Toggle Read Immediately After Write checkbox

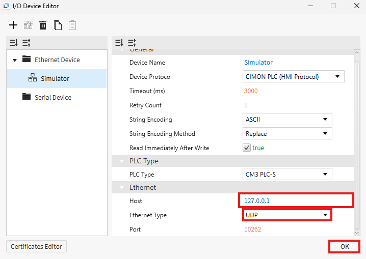(x=246, y=148)
